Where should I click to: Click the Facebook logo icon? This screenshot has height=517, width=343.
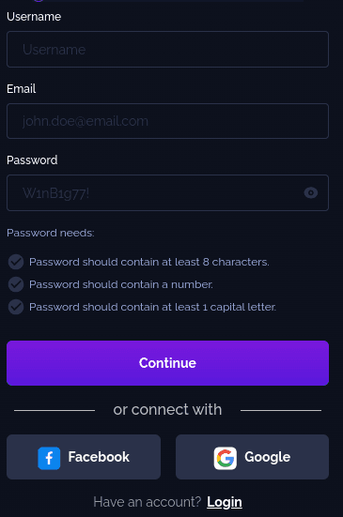(x=49, y=458)
